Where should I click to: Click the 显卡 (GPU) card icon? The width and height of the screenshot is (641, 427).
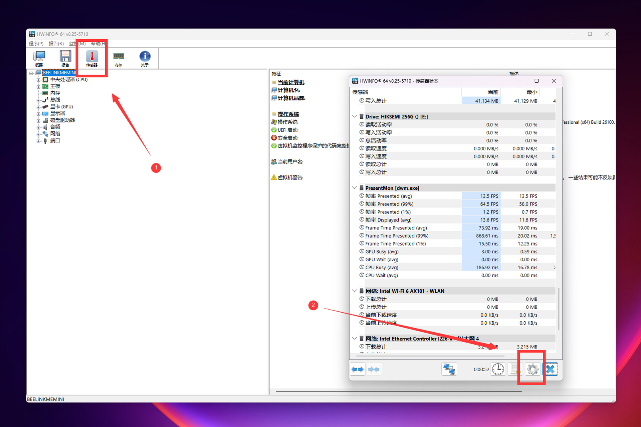click(45, 107)
